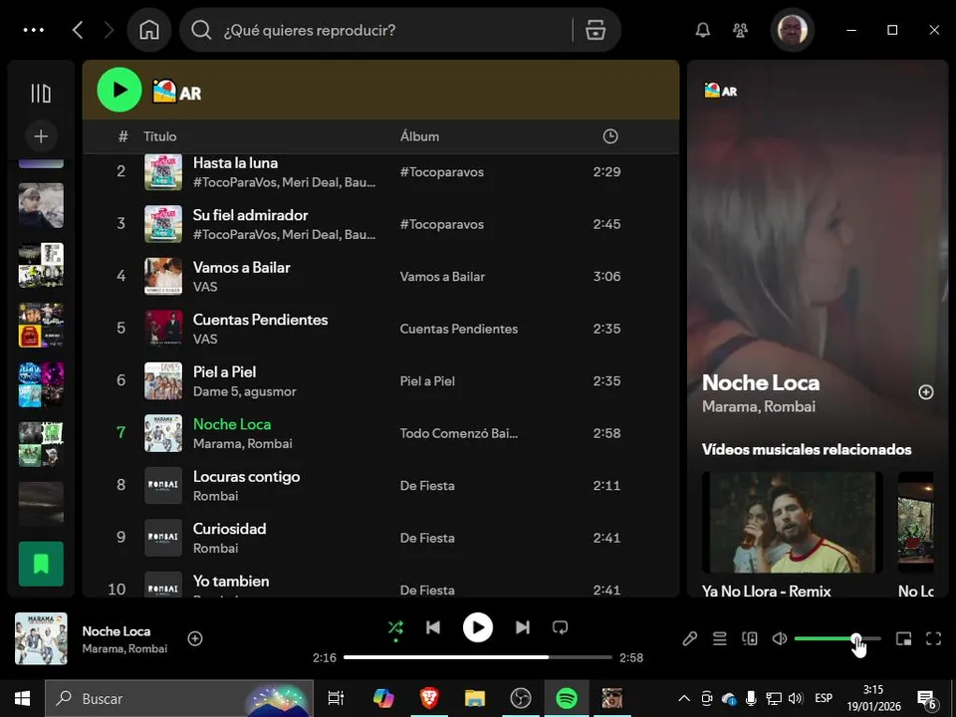Open the three-dot app menu
The width and height of the screenshot is (956, 717).
pos(34,30)
